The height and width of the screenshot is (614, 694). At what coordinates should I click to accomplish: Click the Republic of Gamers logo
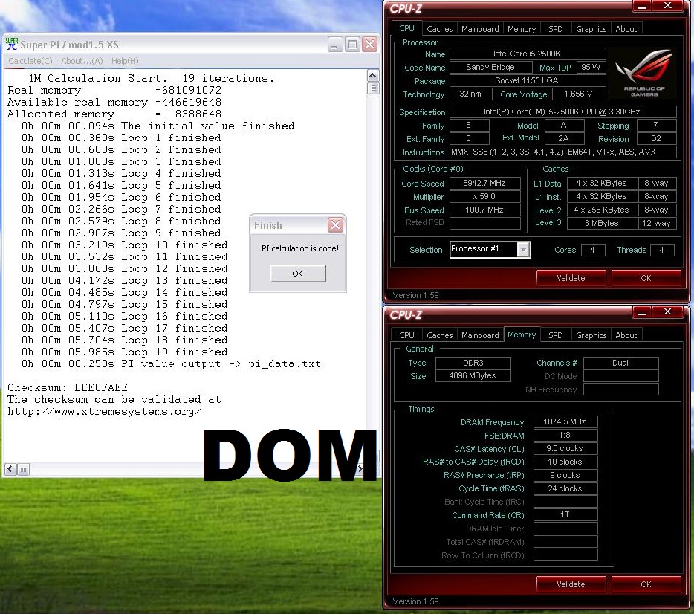[643, 73]
